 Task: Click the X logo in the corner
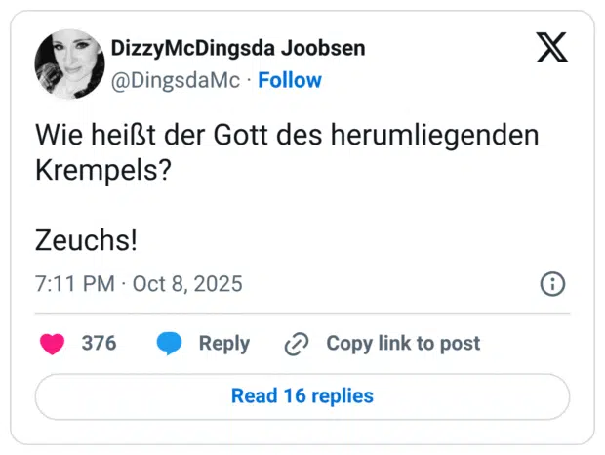point(551,48)
